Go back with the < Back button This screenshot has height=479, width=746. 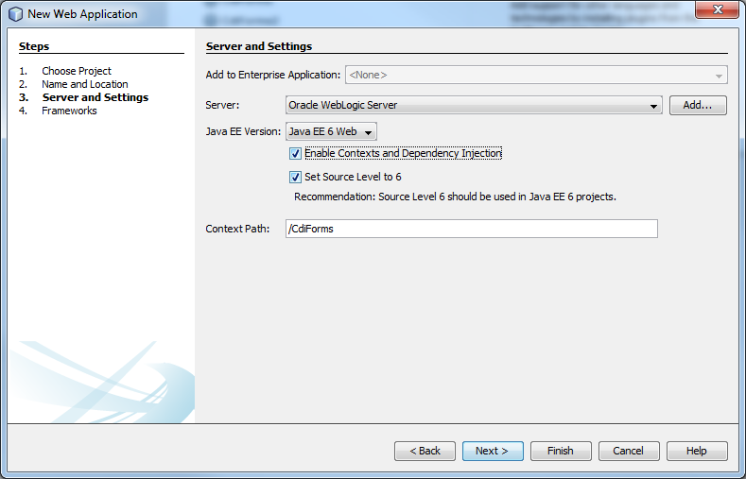click(x=425, y=451)
